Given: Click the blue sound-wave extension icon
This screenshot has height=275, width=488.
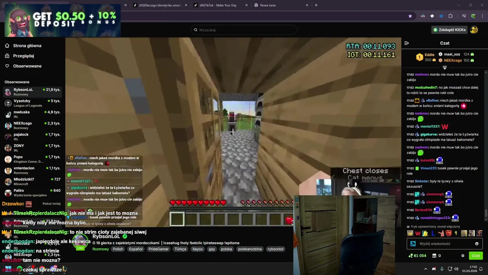Looking at the screenshot, I should pos(441,16).
